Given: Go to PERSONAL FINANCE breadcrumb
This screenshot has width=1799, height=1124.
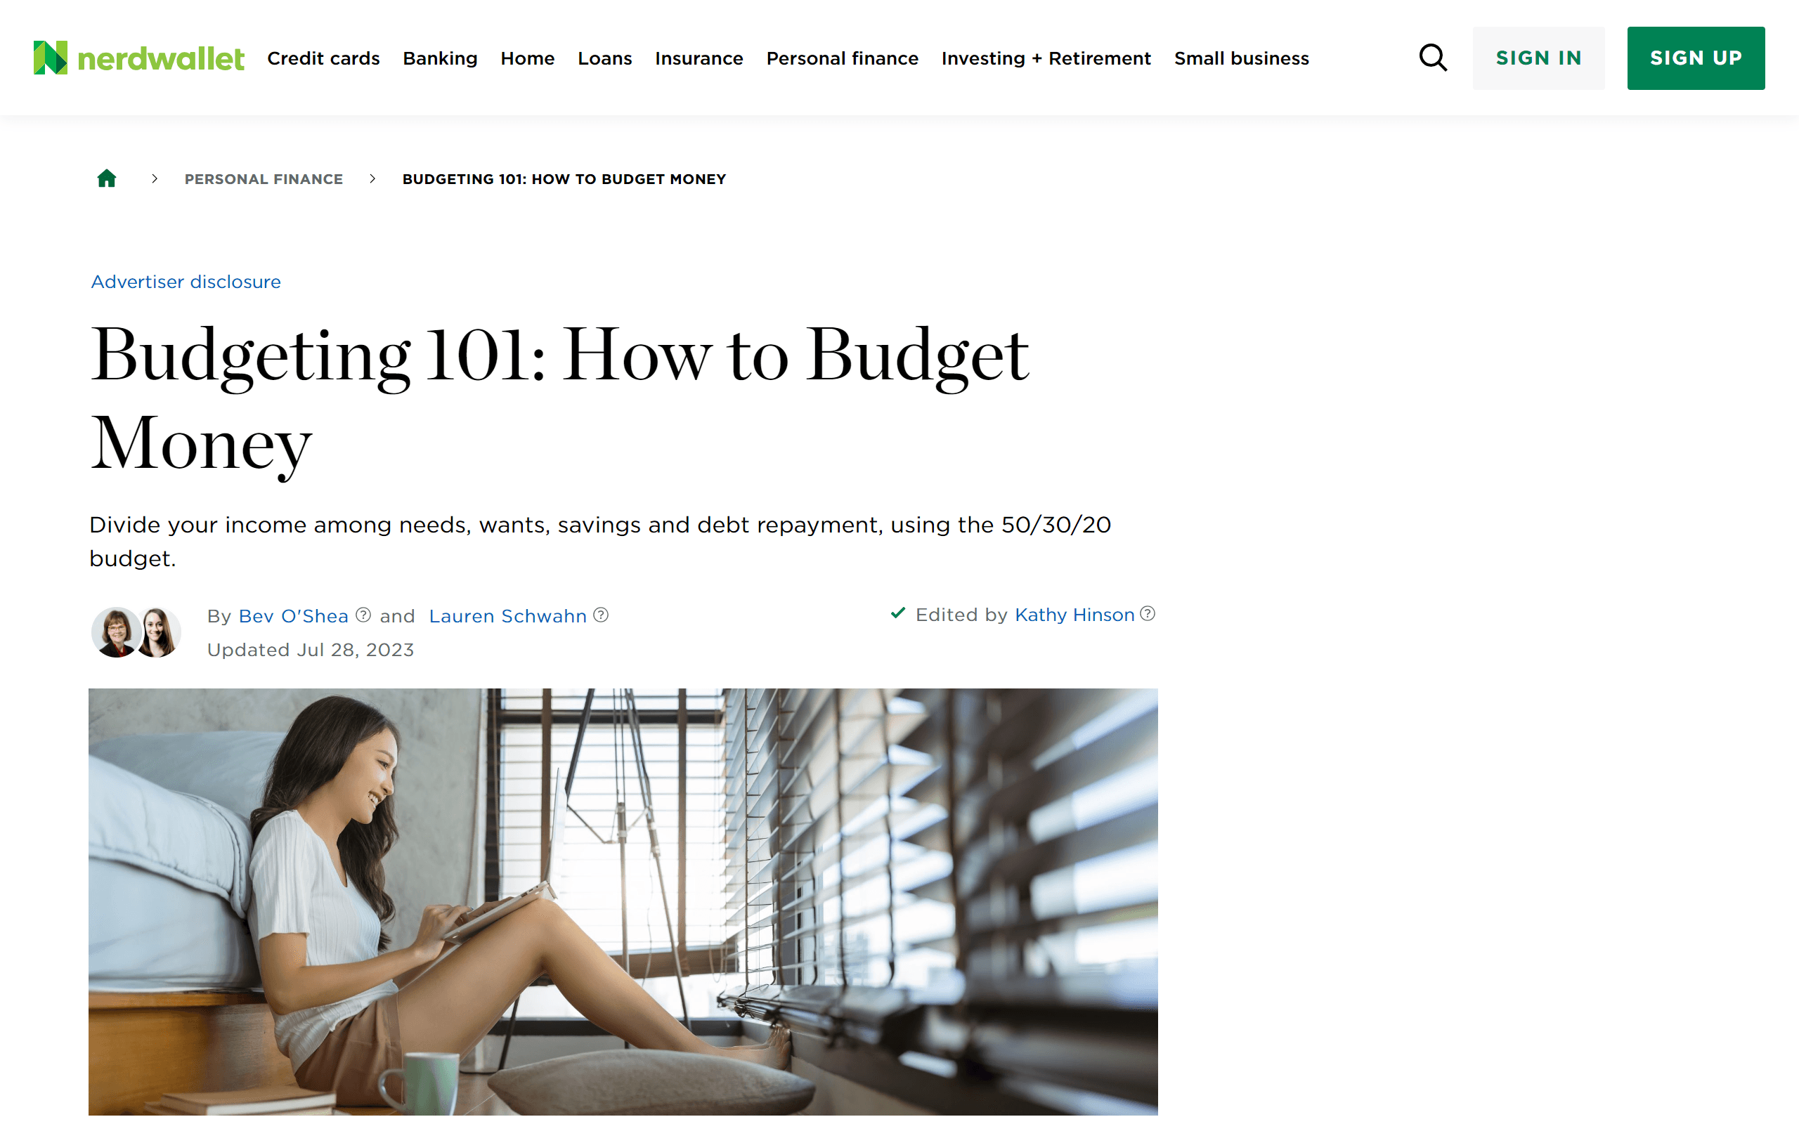Looking at the screenshot, I should point(264,179).
